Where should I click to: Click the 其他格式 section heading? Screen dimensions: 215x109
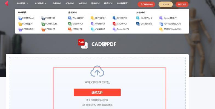tap(141, 13)
